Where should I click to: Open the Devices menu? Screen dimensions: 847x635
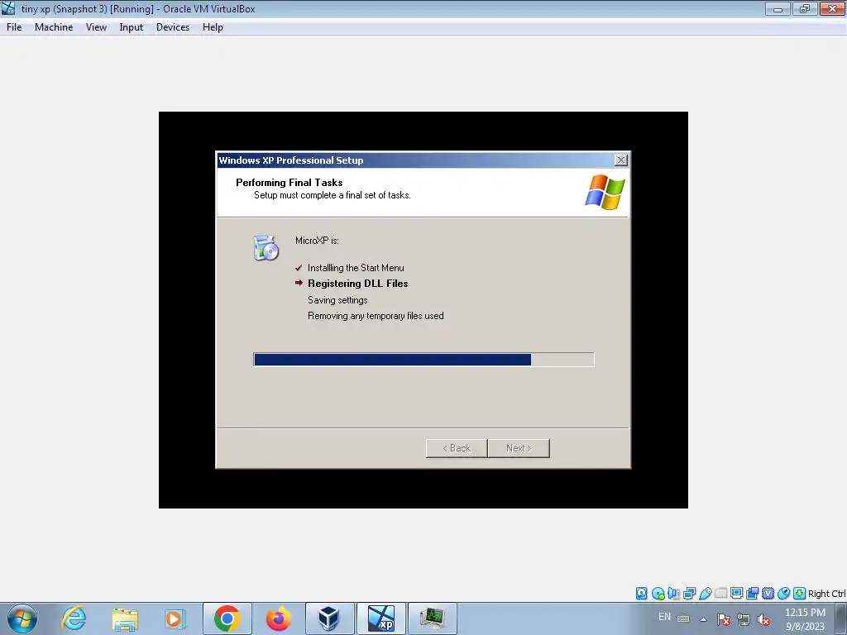coord(173,27)
